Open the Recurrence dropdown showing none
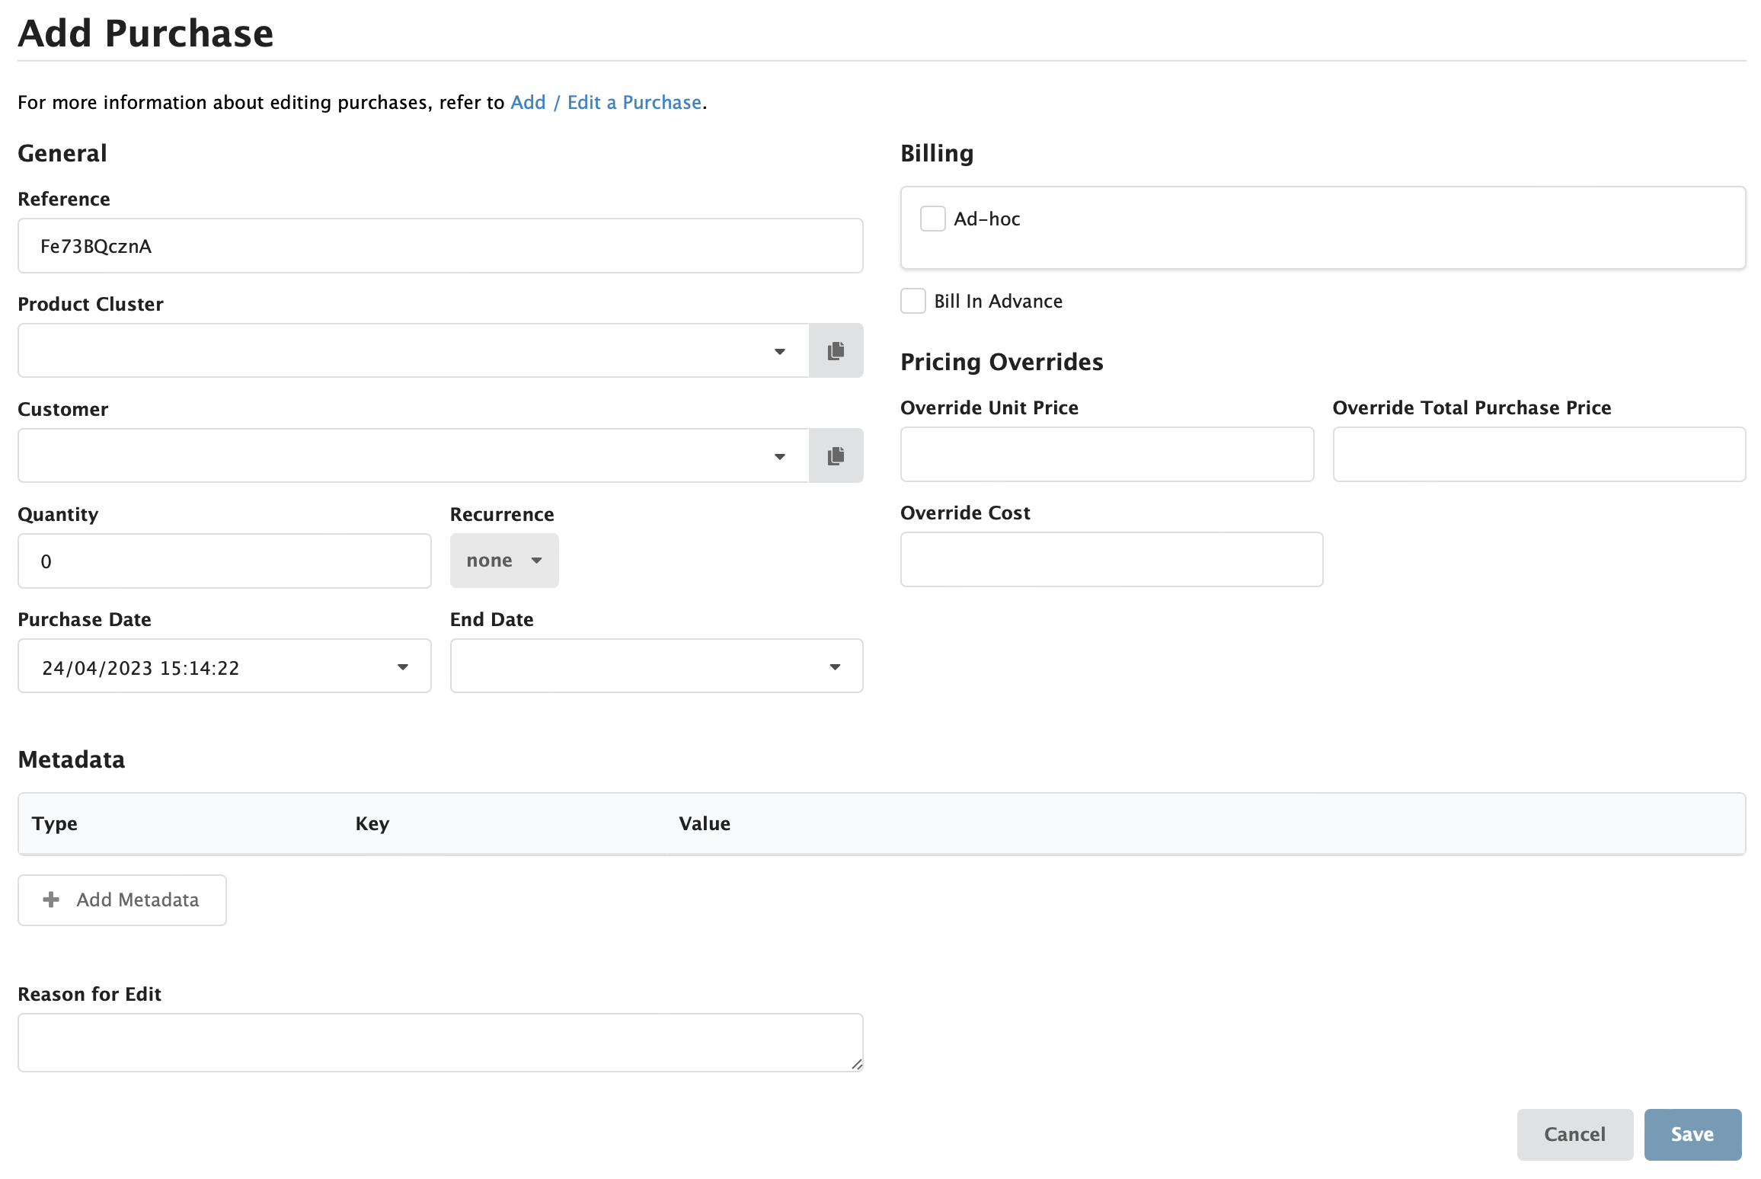1761x1179 pixels. point(503,560)
